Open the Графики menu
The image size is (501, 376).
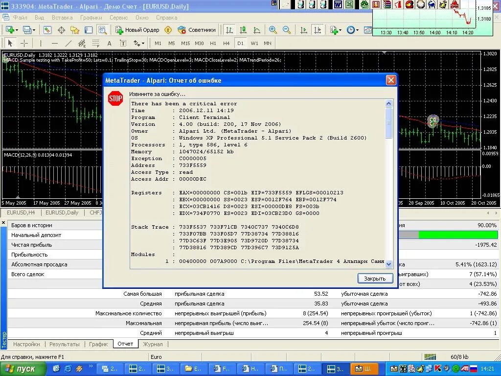pos(91,18)
